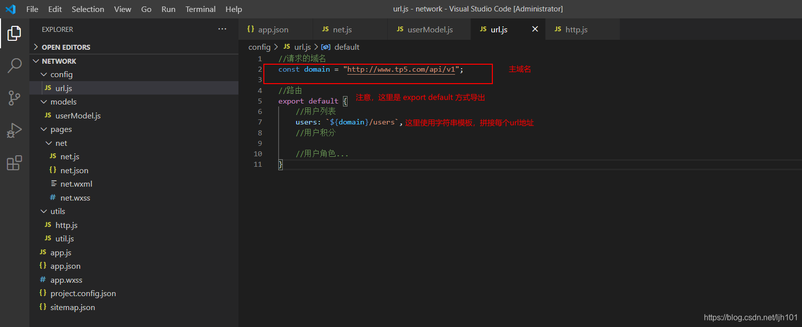Screen dimensions: 802x327
Task: Place cursor on line number 9
Action: [260, 143]
